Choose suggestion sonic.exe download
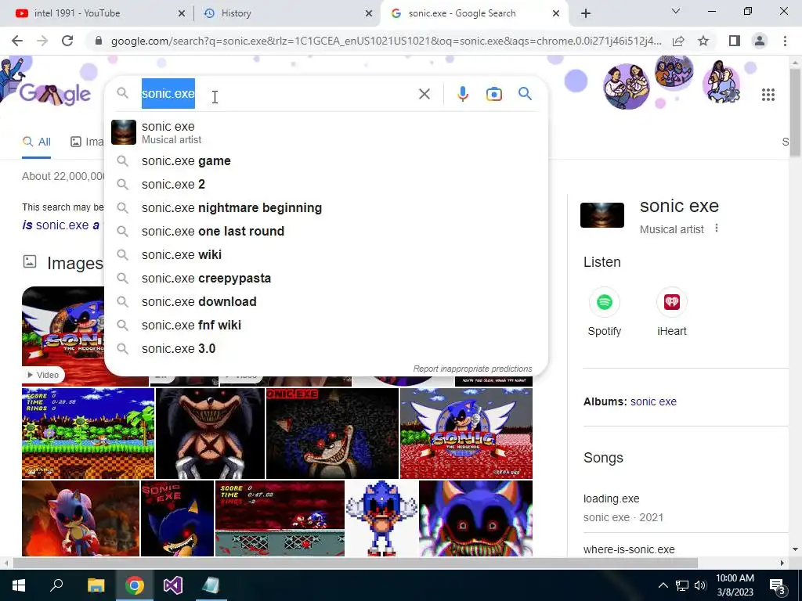 [x=326, y=302]
